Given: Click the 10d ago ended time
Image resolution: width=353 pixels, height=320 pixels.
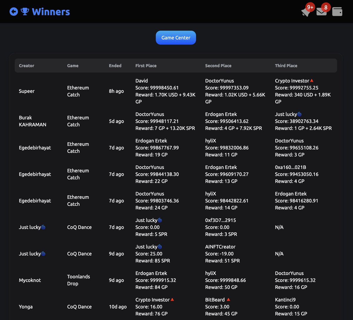Looking at the screenshot, I should (118, 306).
